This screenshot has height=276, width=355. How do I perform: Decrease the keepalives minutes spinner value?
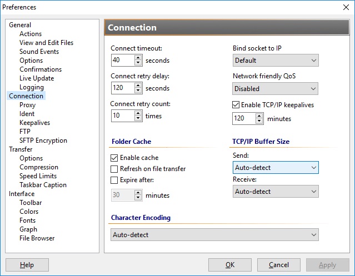(x=259, y=121)
